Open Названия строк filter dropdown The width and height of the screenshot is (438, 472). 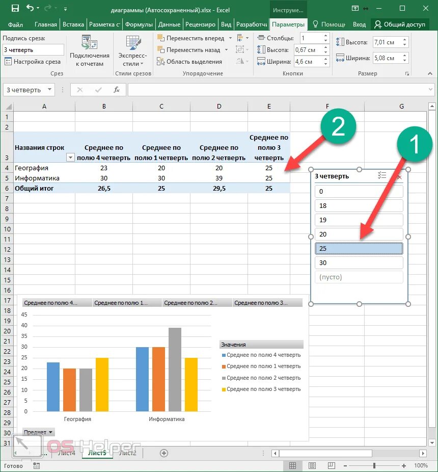click(x=70, y=158)
